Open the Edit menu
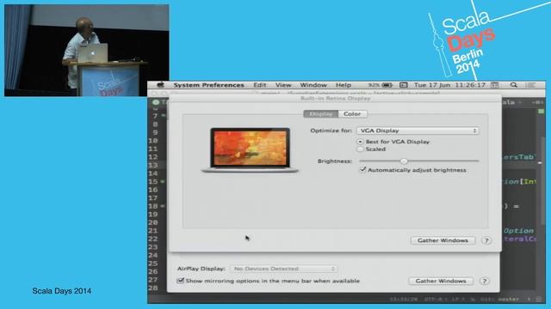Viewport: 551px width, 309px height. click(260, 85)
